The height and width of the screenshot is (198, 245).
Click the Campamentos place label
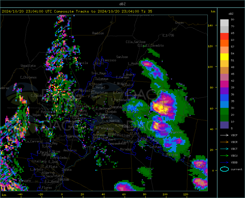117,144
